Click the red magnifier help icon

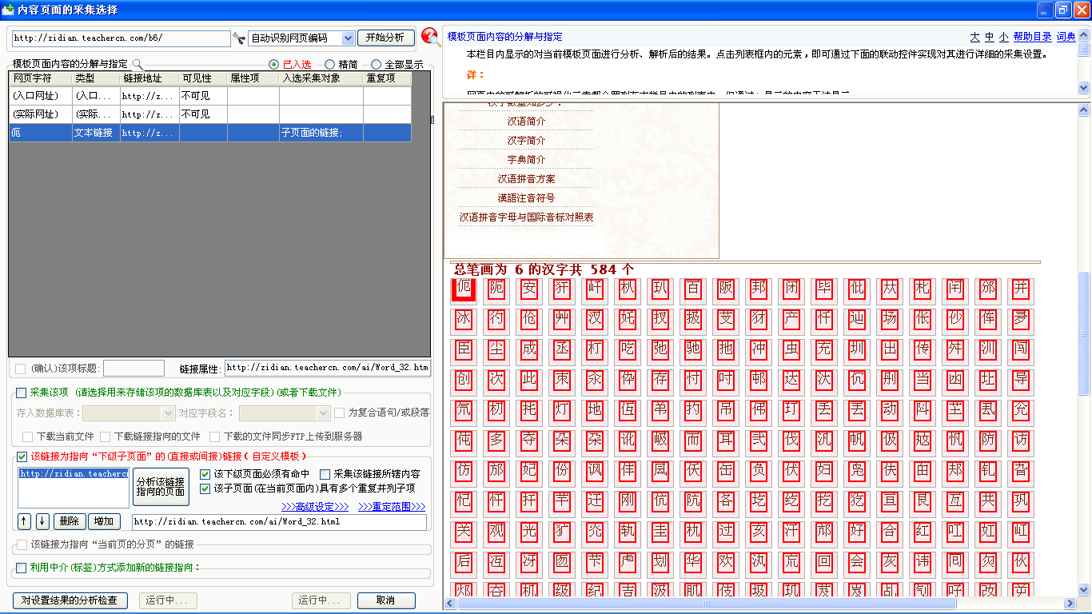pyautogui.click(x=430, y=37)
